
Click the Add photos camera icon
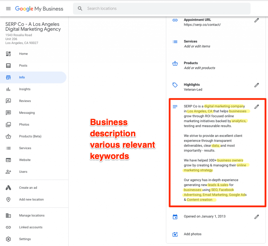[175, 234]
